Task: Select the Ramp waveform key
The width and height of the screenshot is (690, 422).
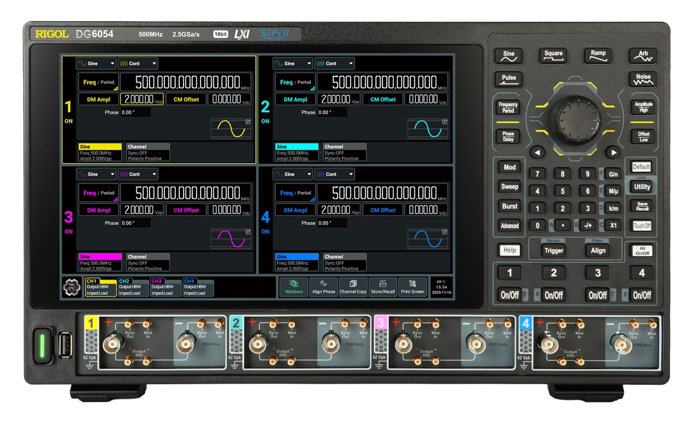Action: point(598,55)
